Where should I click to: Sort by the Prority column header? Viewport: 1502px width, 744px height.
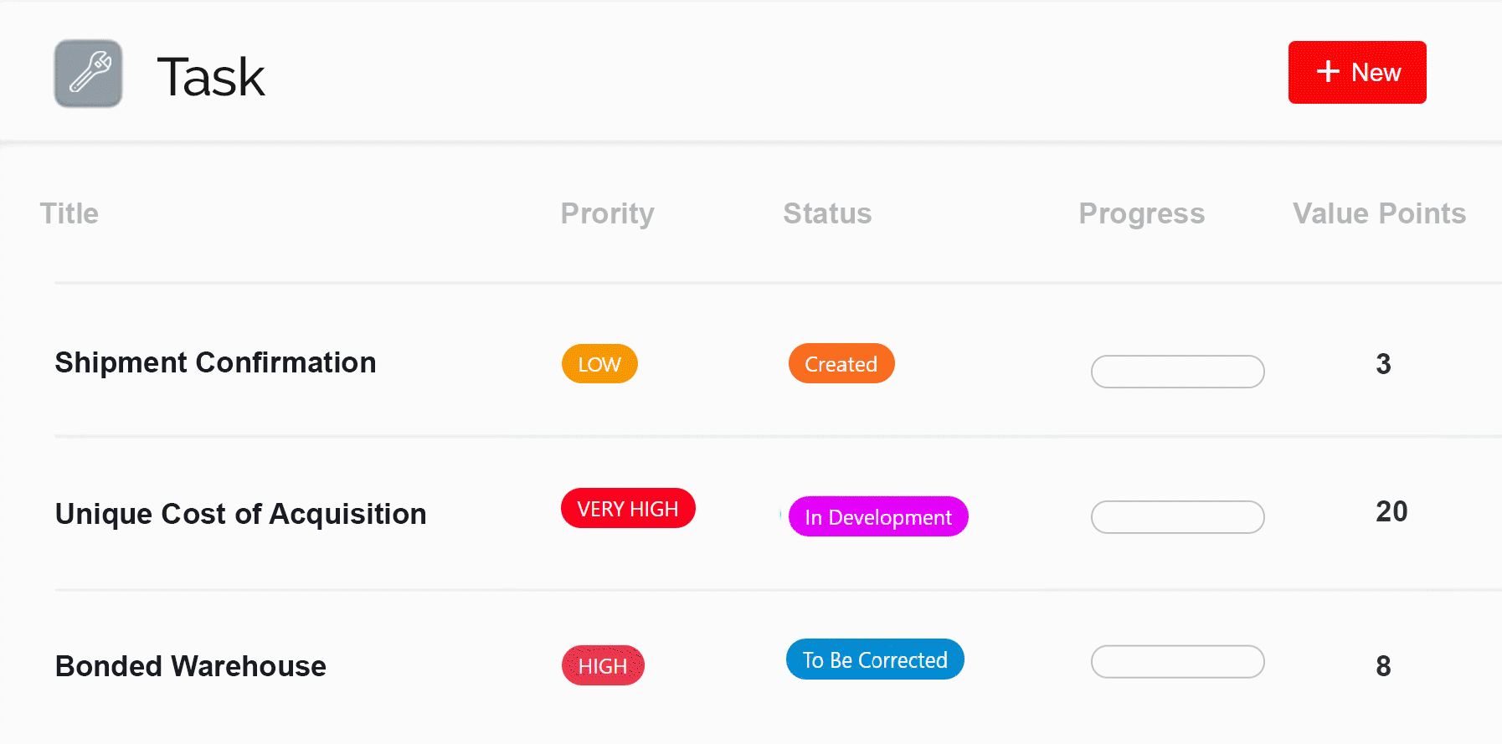pos(607,213)
